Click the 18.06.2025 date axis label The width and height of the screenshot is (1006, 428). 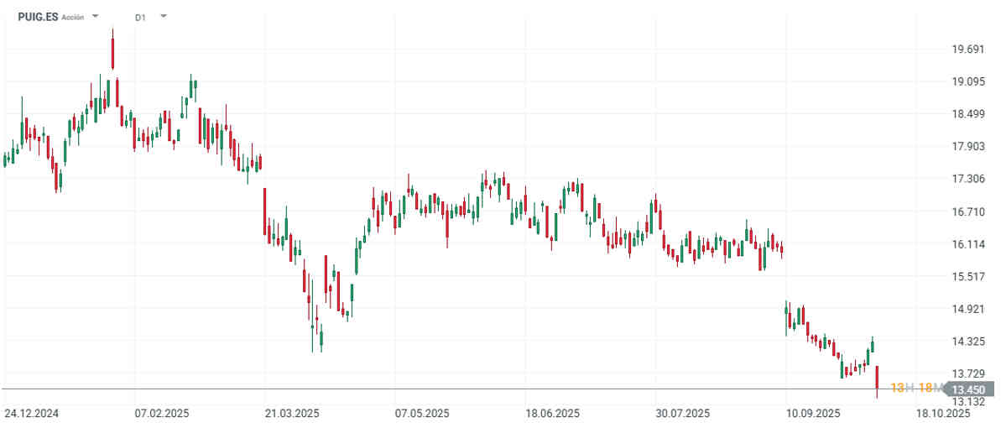[551, 414]
